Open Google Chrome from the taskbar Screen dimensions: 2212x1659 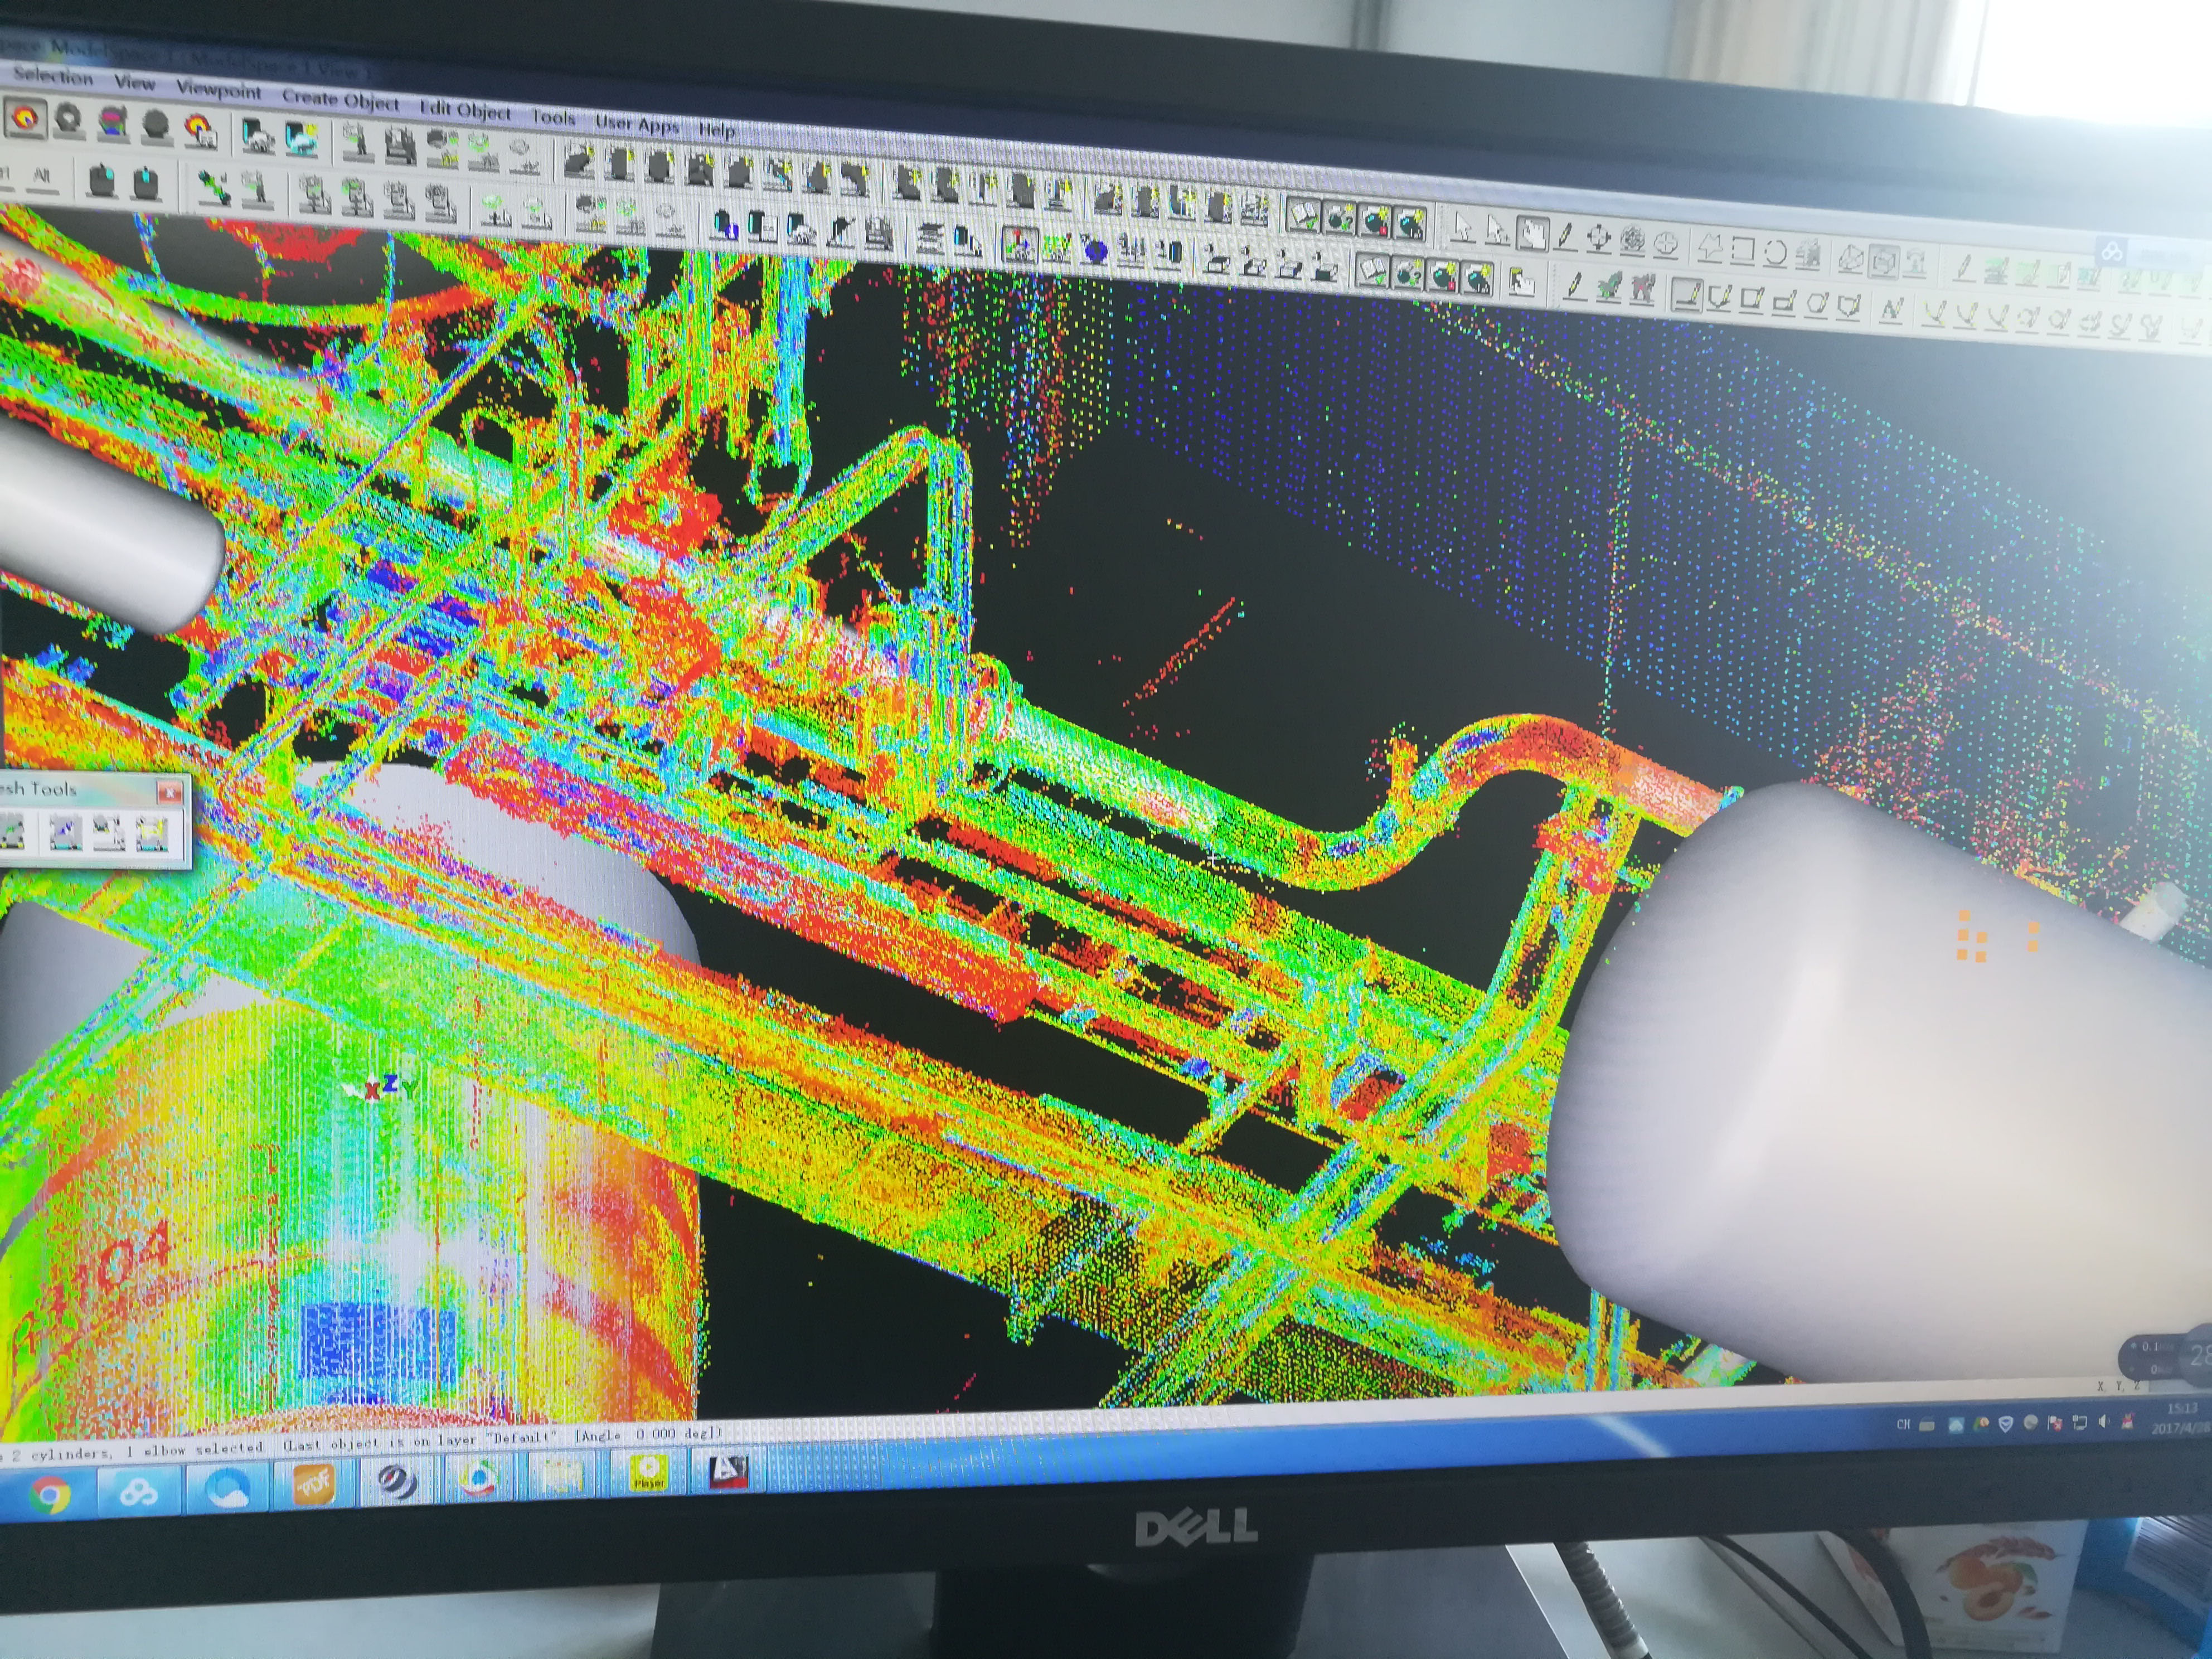click(50, 1494)
